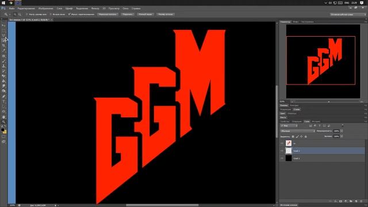Open the workspace switcher dropdown

pyautogui.click(x=348, y=14)
